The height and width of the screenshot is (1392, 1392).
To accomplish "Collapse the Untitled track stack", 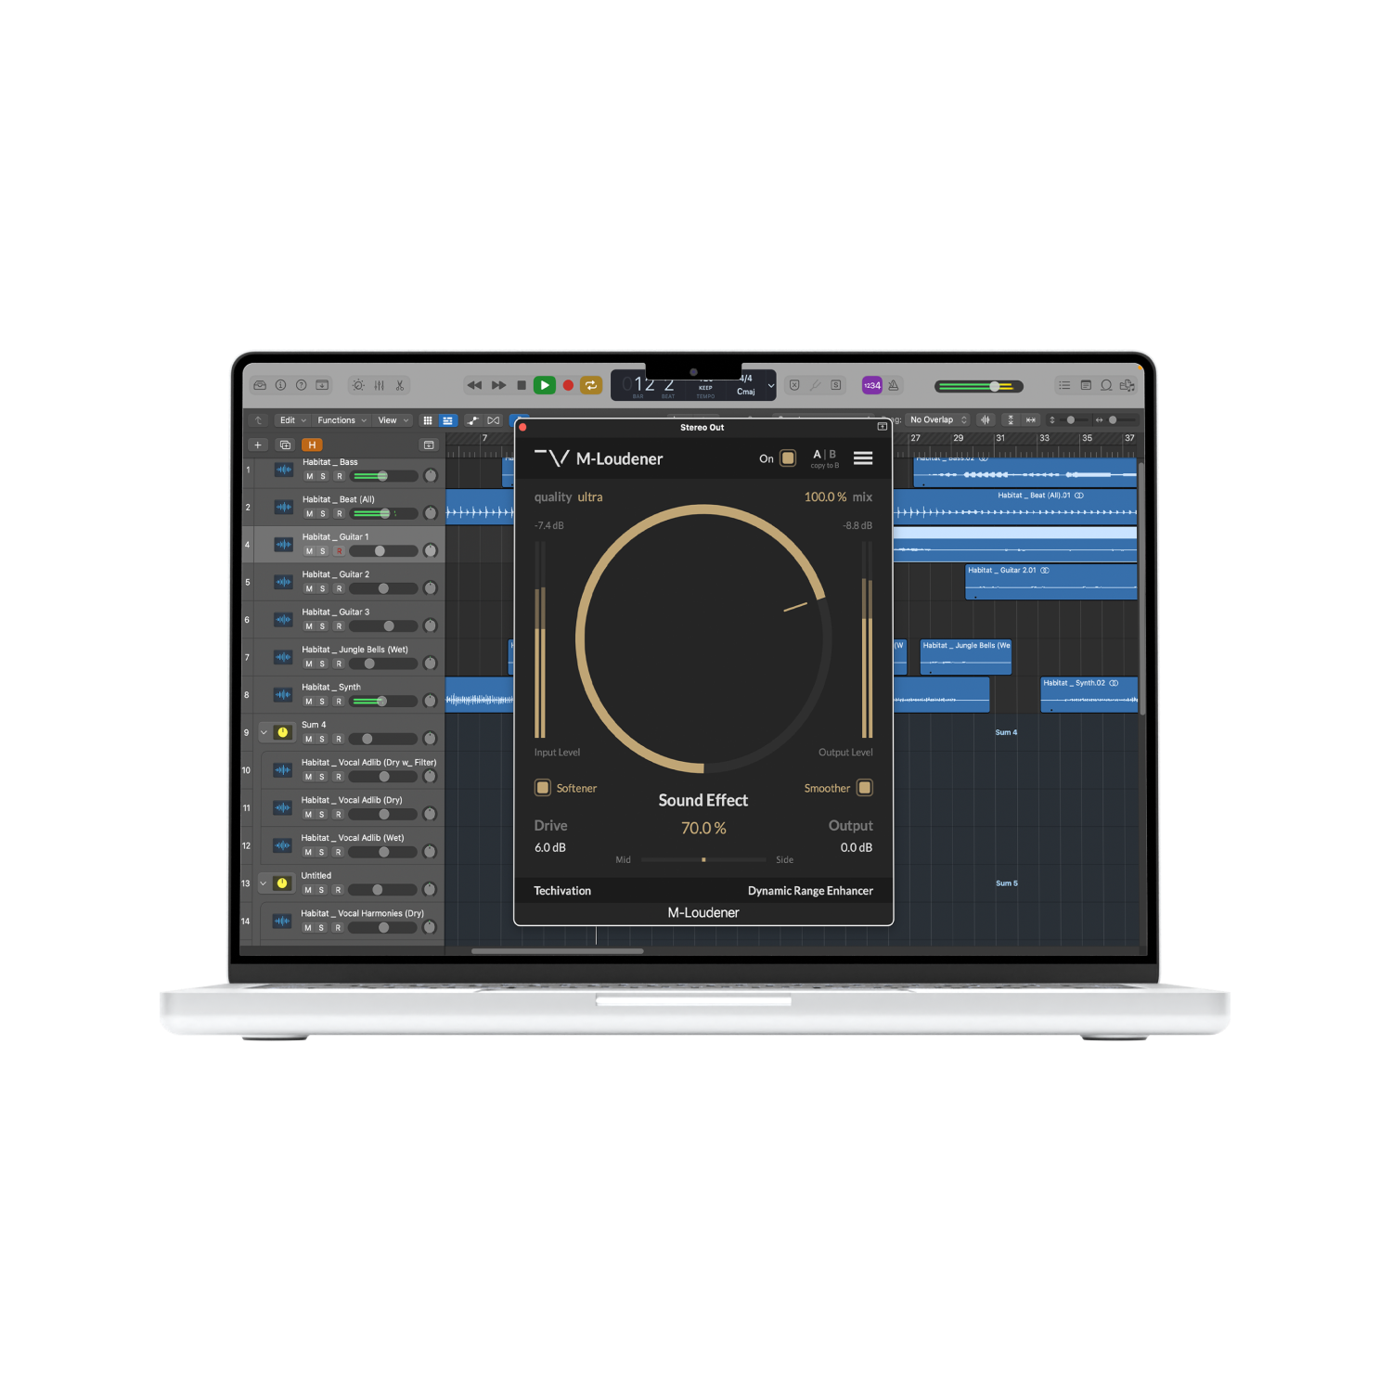I will point(264,883).
